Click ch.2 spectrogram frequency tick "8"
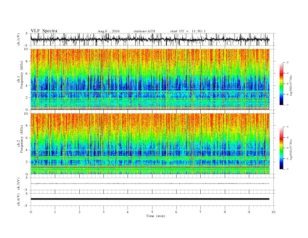 point(27,126)
